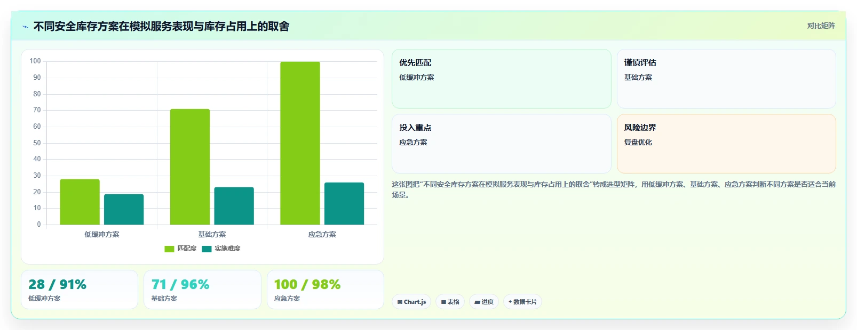This screenshot has width=857, height=330.
Task: Select the 71 / 96% stat card
Action: (x=202, y=290)
